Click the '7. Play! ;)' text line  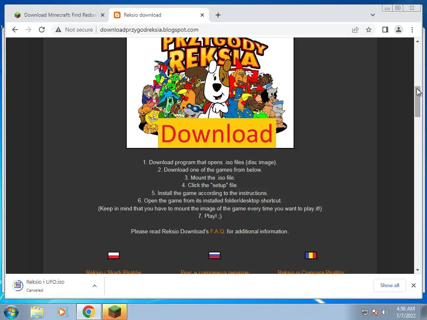click(x=210, y=216)
